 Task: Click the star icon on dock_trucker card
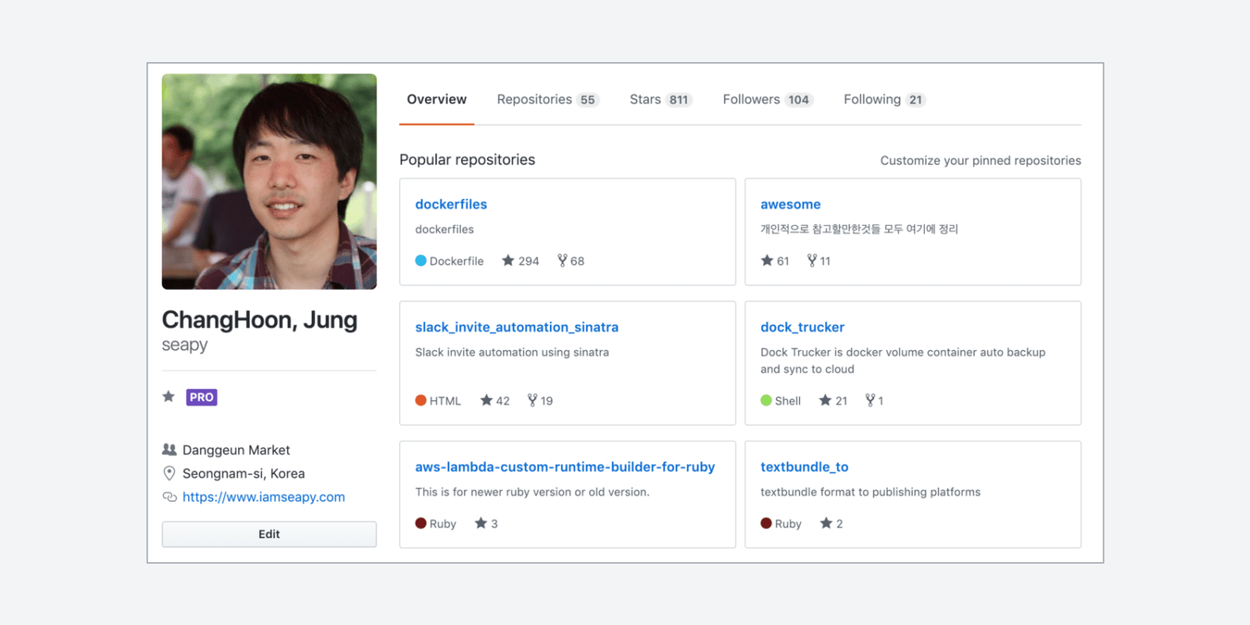pyautogui.click(x=825, y=401)
